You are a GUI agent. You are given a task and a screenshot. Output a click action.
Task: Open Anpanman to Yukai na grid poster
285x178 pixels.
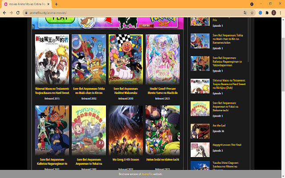(x=89, y=130)
